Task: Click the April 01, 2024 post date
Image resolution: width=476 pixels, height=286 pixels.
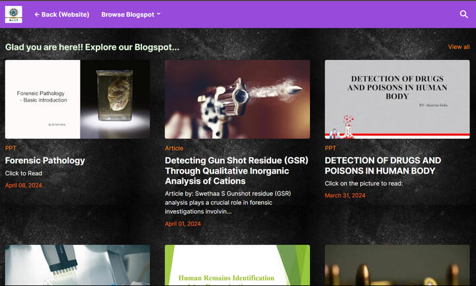Action: click(183, 224)
